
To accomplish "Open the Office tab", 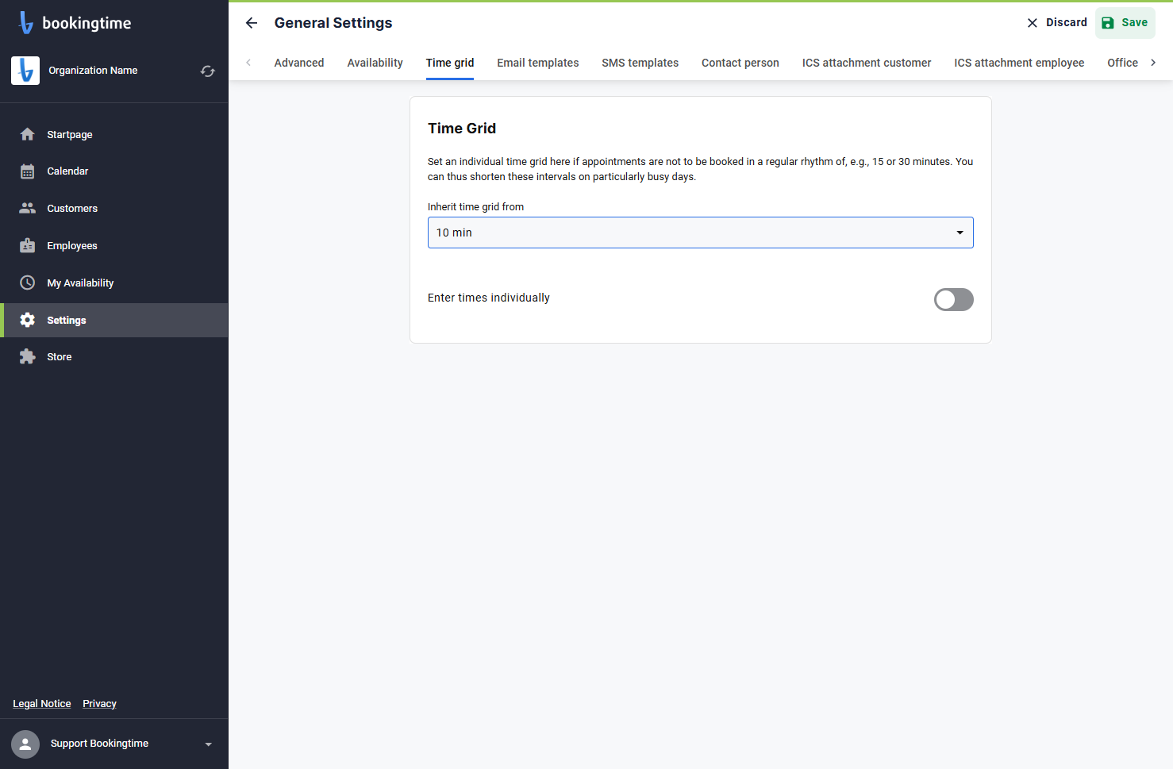I will pos(1123,63).
